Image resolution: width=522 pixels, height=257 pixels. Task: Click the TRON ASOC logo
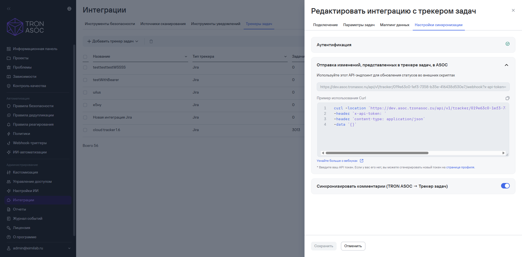tap(25, 27)
